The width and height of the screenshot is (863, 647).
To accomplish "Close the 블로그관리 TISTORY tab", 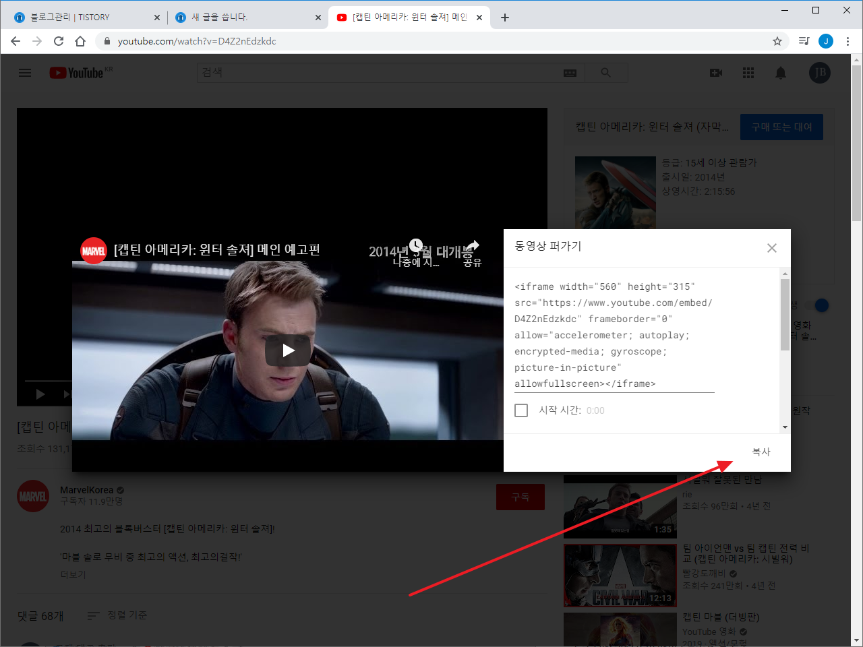I will pos(157,18).
